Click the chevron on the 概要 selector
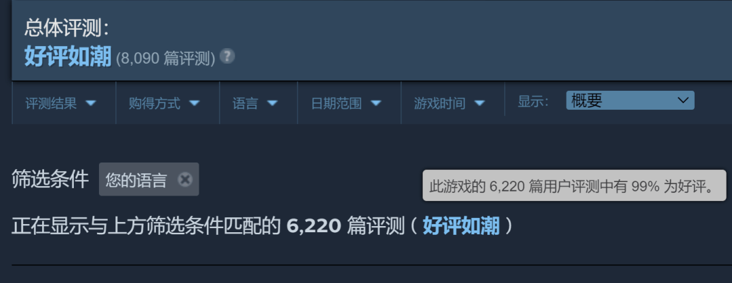The width and height of the screenshot is (732, 283). click(683, 100)
